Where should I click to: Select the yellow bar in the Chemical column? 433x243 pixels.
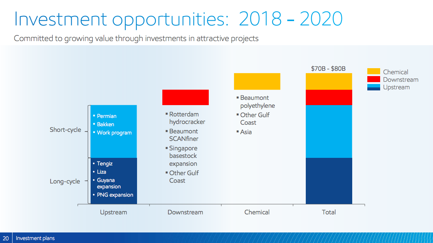pos(257,81)
